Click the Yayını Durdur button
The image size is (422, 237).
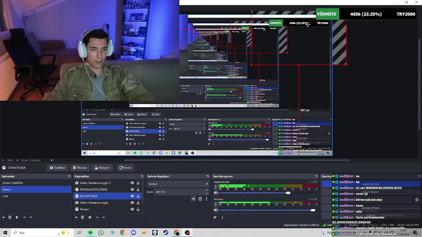(371, 184)
